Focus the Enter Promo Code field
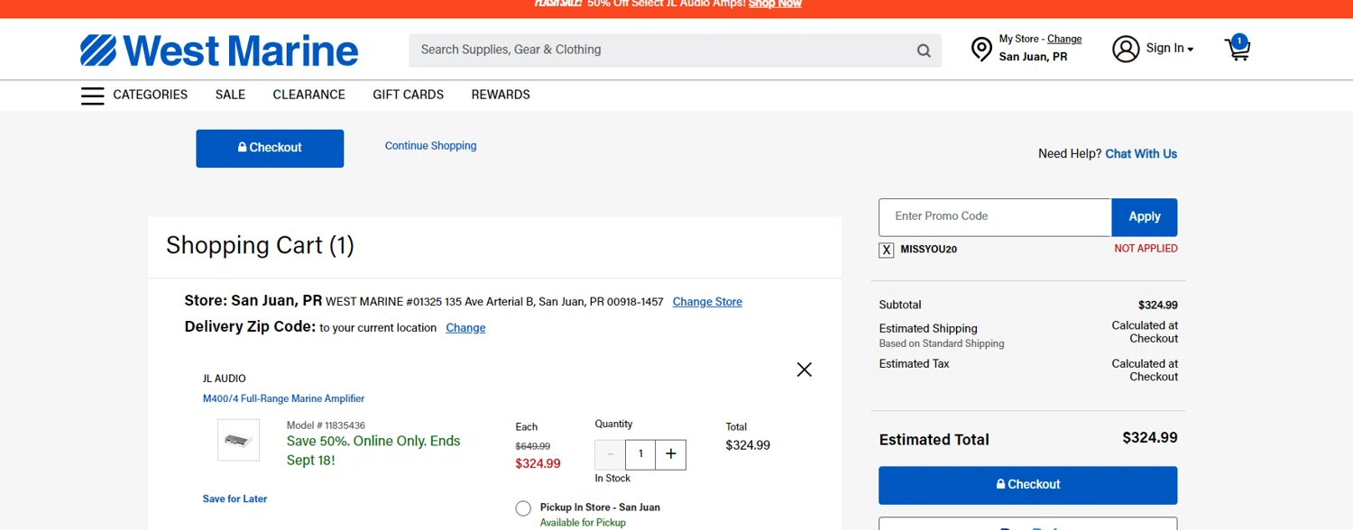The image size is (1353, 530). [994, 217]
